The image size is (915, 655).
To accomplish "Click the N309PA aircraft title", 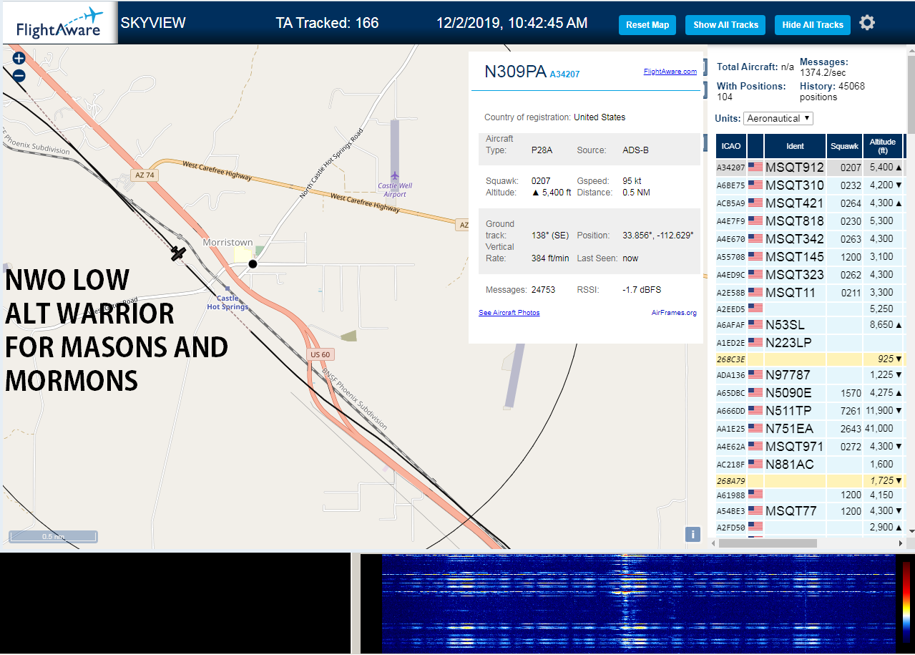I will pyautogui.click(x=515, y=72).
